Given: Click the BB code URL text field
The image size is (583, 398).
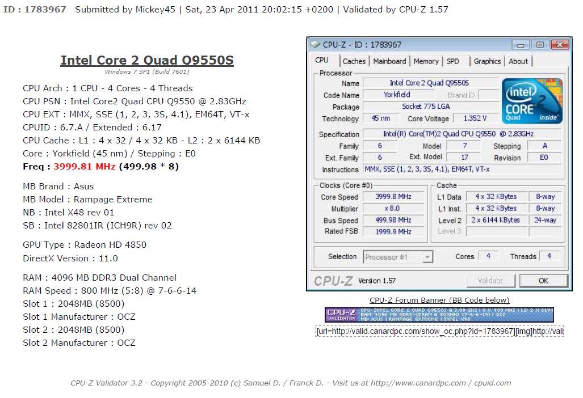Looking at the screenshot, I should click(439, 331).
